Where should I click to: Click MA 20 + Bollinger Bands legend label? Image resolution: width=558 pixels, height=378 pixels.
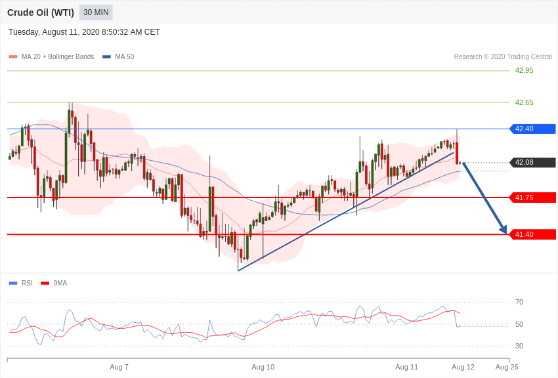[x=58, y=56]
